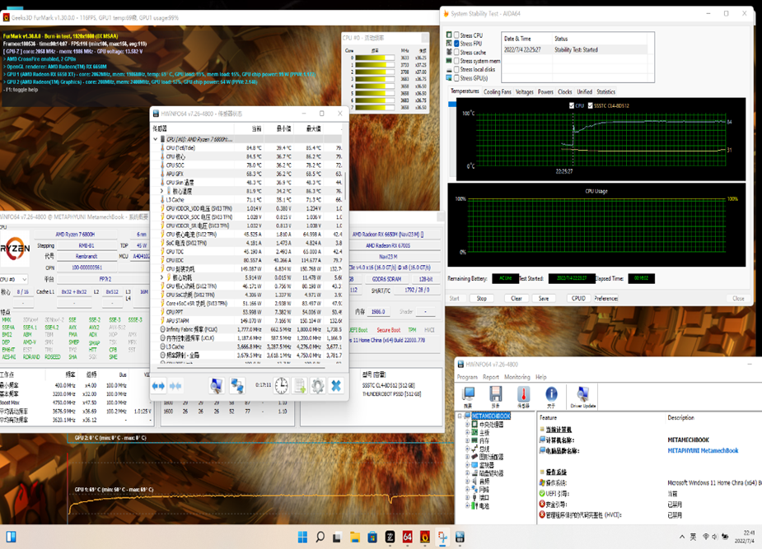Open the Report menu in HWiNFO64
Screen dimensions: 762x549
491,377
